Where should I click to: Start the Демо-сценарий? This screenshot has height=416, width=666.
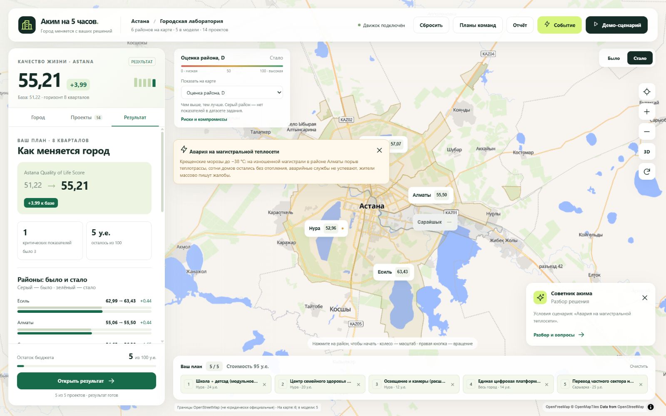(616, 25)
